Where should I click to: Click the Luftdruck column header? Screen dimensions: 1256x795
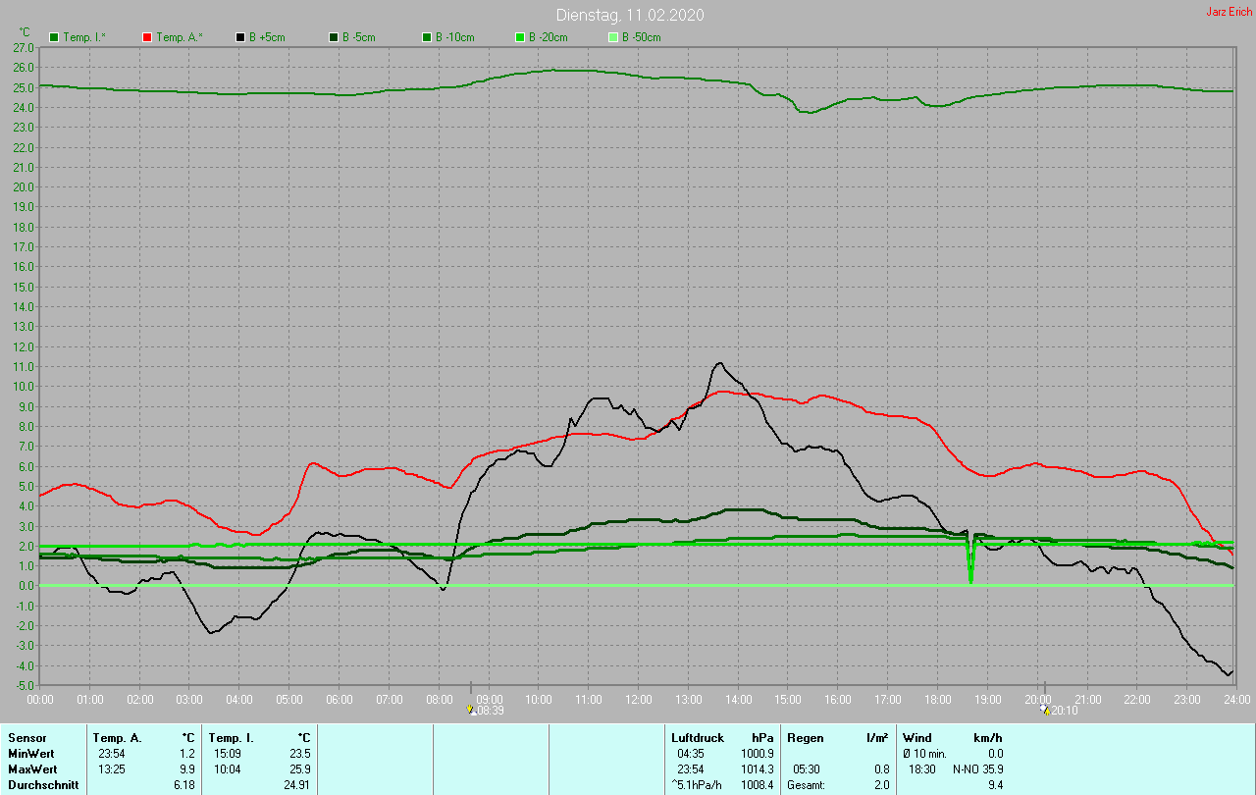[698, 737]
